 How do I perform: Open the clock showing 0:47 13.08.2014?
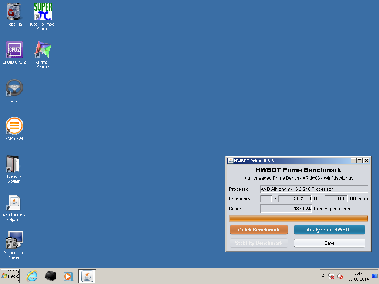coord(358,276)
